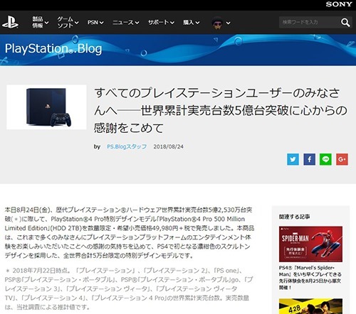356x314 pixels.
Task: Open the PSN dropdown menu
Action: [x=95, y=23]
